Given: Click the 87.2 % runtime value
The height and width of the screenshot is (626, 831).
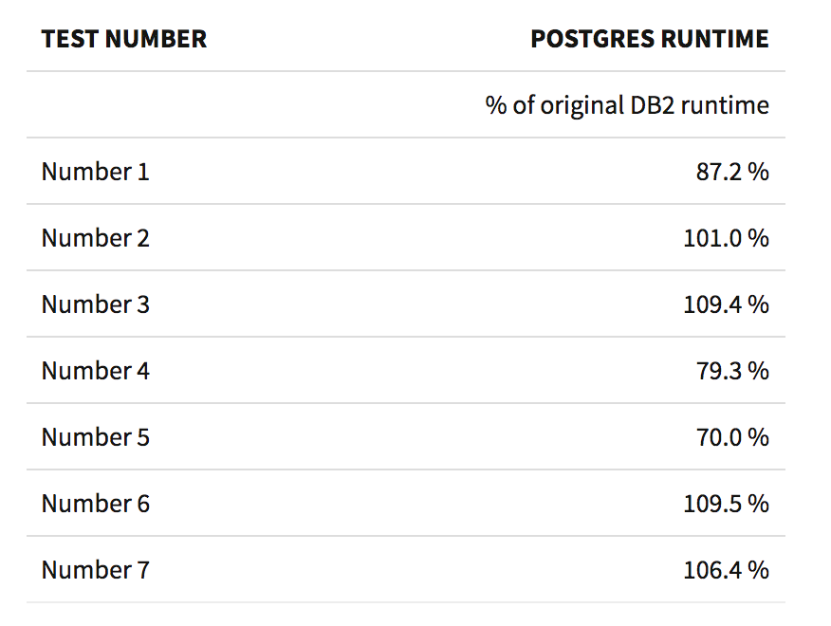Looking at the screenshot, I should [731, 172].
